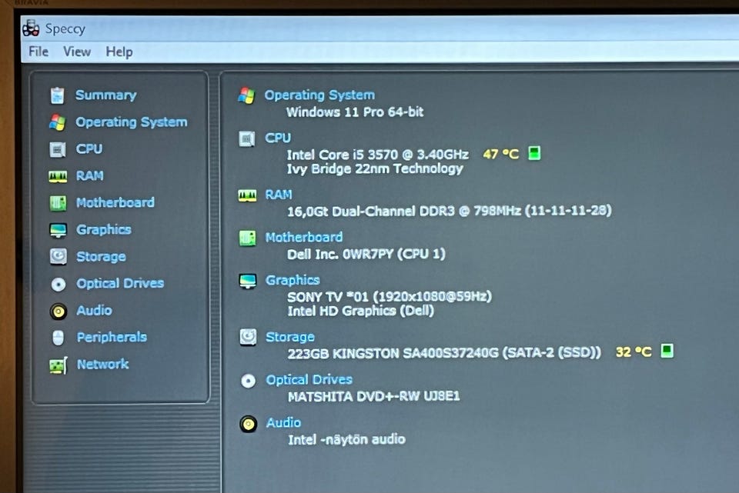Viewport: 739px width, 493px height.
Task: Click the Graphics monitor icon in summary pane
Action: [x=248, y=281]
